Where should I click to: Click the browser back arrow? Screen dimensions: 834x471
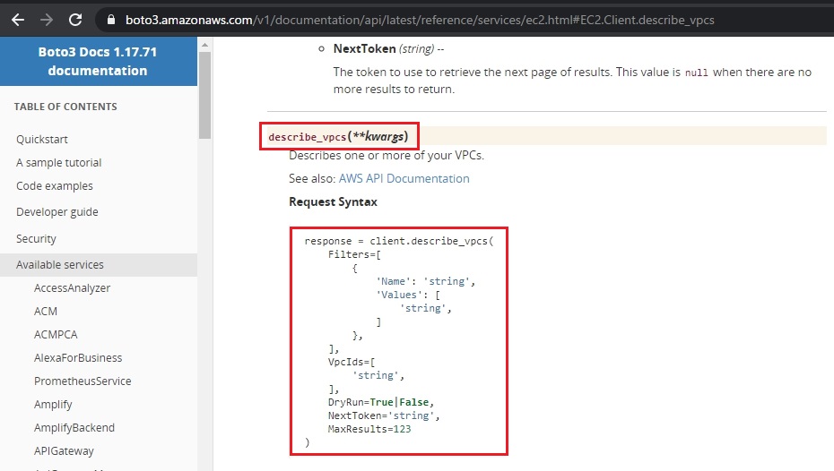coord(18,21)
